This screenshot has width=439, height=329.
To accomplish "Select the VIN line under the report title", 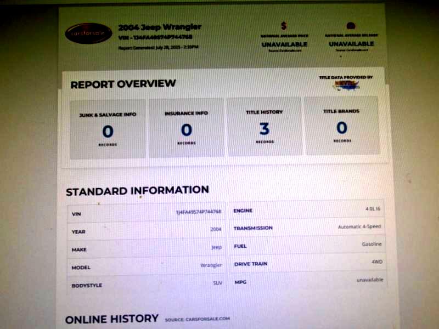I will tap(155, 37).
